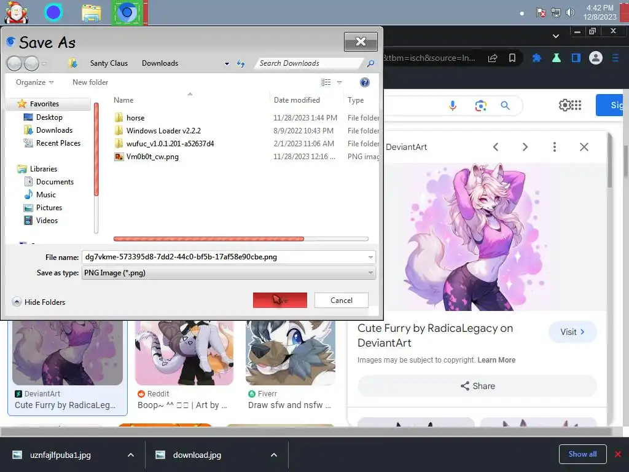Share the page from browser address bar

pos(493,58)
